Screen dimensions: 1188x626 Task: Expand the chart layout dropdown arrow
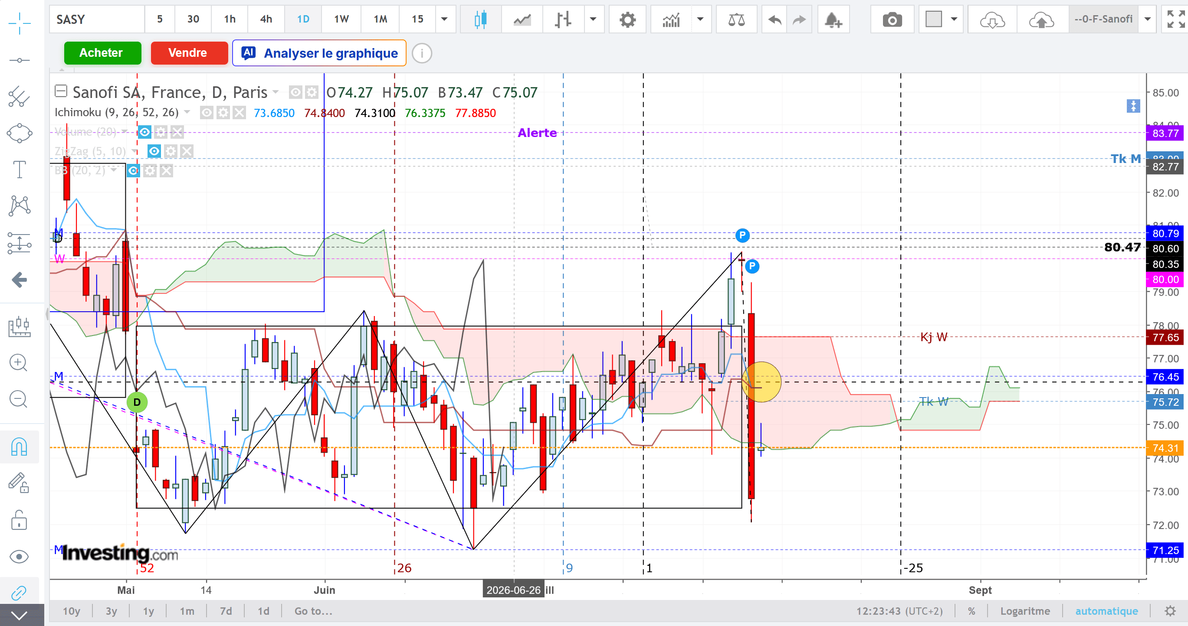954,20
